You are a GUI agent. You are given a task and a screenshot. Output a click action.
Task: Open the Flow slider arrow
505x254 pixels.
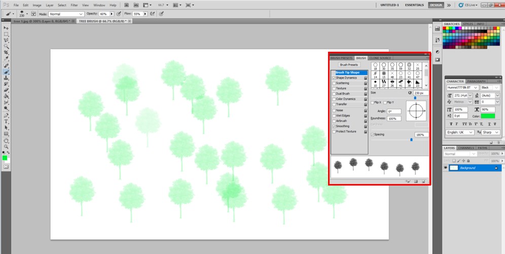pyautogui.click(x=146, y=14)
